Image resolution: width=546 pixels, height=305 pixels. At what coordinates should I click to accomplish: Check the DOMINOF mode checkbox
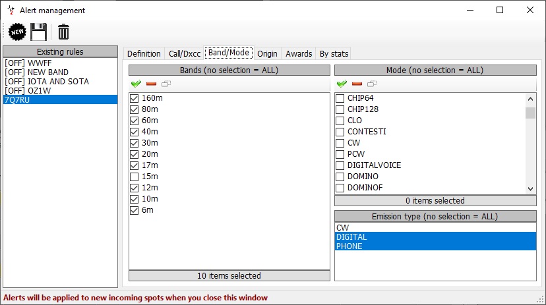tap(340, 188)
